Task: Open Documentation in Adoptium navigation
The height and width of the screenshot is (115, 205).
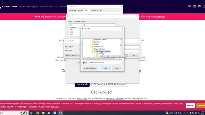Action: click(46, 7)
